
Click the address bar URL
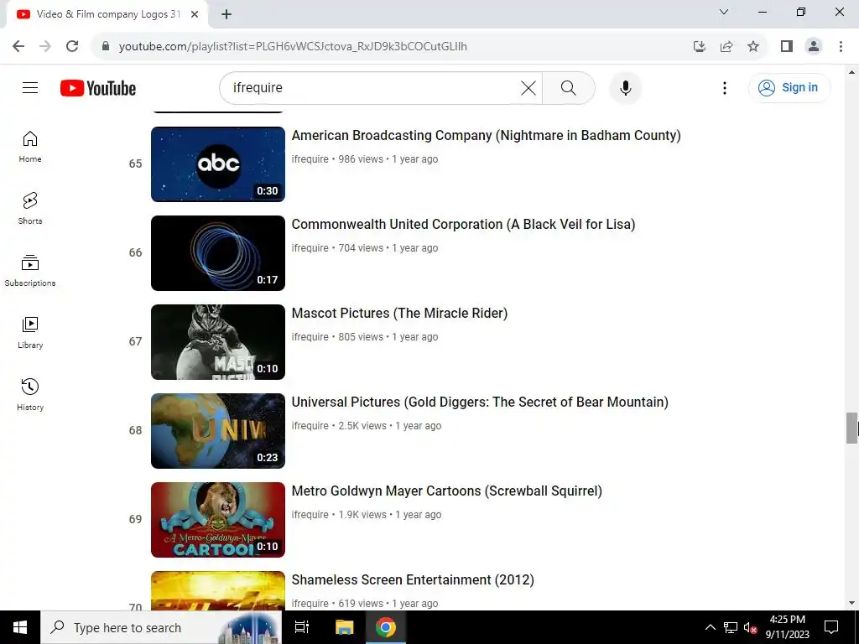[293, 46]
